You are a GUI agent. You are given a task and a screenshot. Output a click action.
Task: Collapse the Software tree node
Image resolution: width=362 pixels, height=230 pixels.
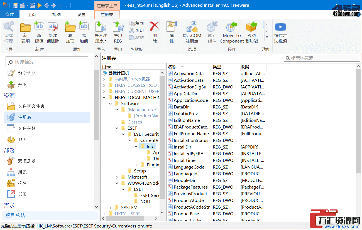[111, 104]
